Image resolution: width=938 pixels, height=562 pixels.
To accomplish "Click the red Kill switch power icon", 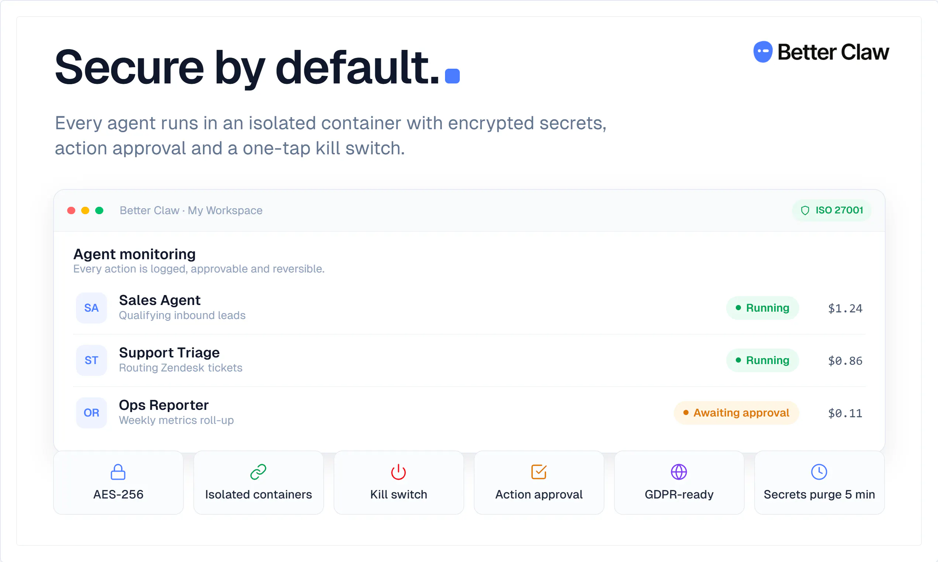I will tap(399, 472).
